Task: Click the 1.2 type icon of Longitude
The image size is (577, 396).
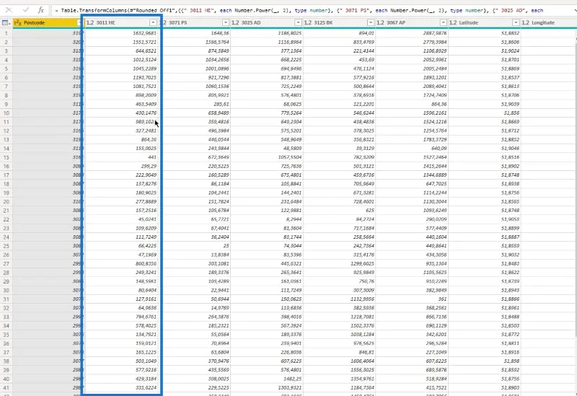Action: [x=526, y=23]
